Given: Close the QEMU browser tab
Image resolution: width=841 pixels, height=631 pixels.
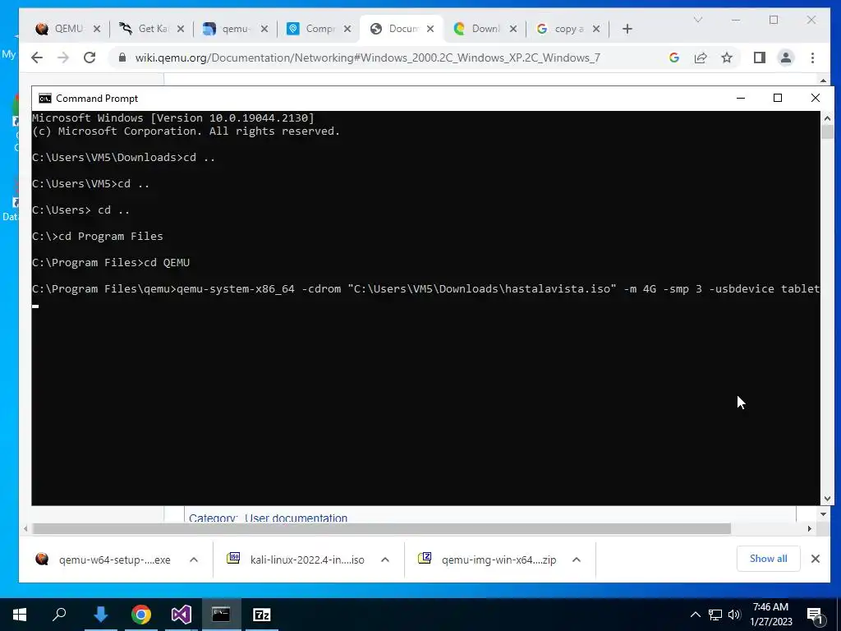Looking at the screenshot, I should click(x=97, y=29).
